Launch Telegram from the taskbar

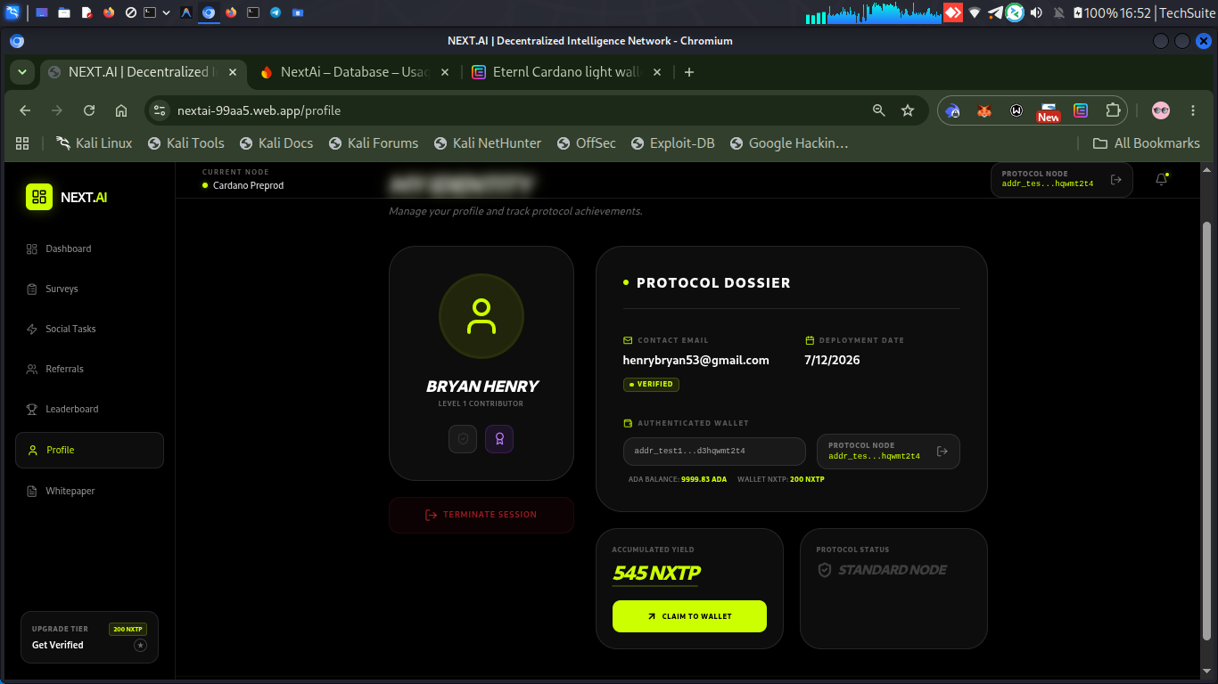pos(276,12)
